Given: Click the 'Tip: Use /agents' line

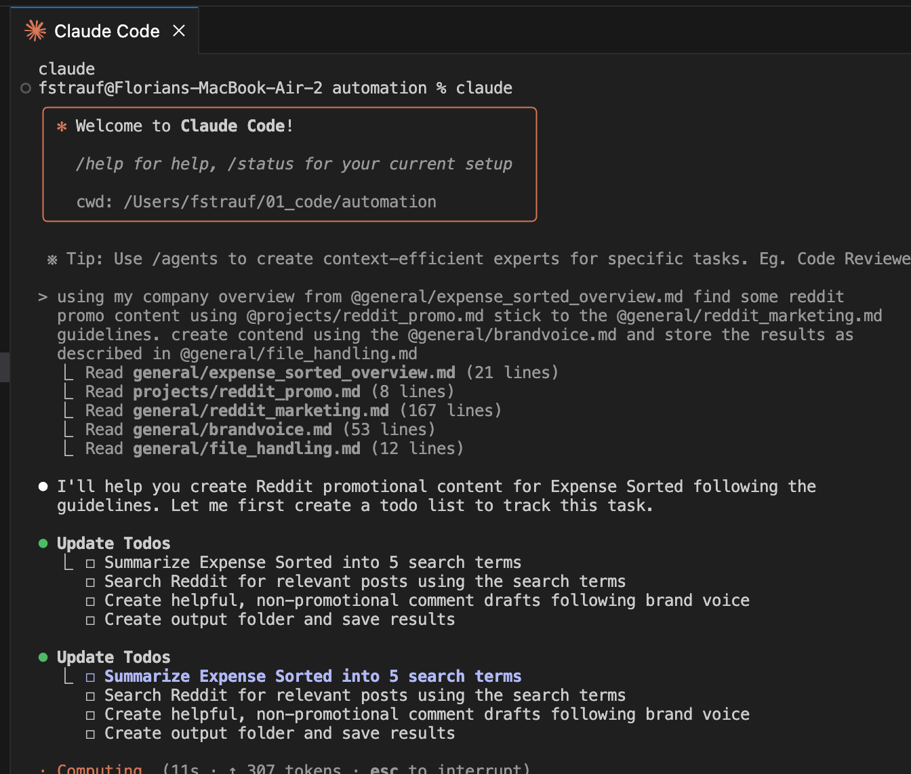Looking at the screenshot, I should pyautogui.click(x=479, y=259).
